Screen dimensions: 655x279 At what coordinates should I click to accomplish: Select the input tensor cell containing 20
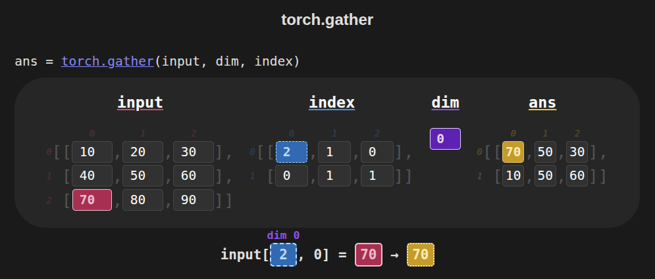point(143,152)
